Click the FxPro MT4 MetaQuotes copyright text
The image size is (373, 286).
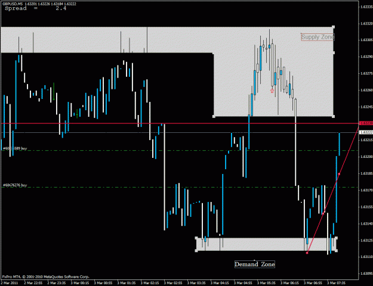point(46,276)
